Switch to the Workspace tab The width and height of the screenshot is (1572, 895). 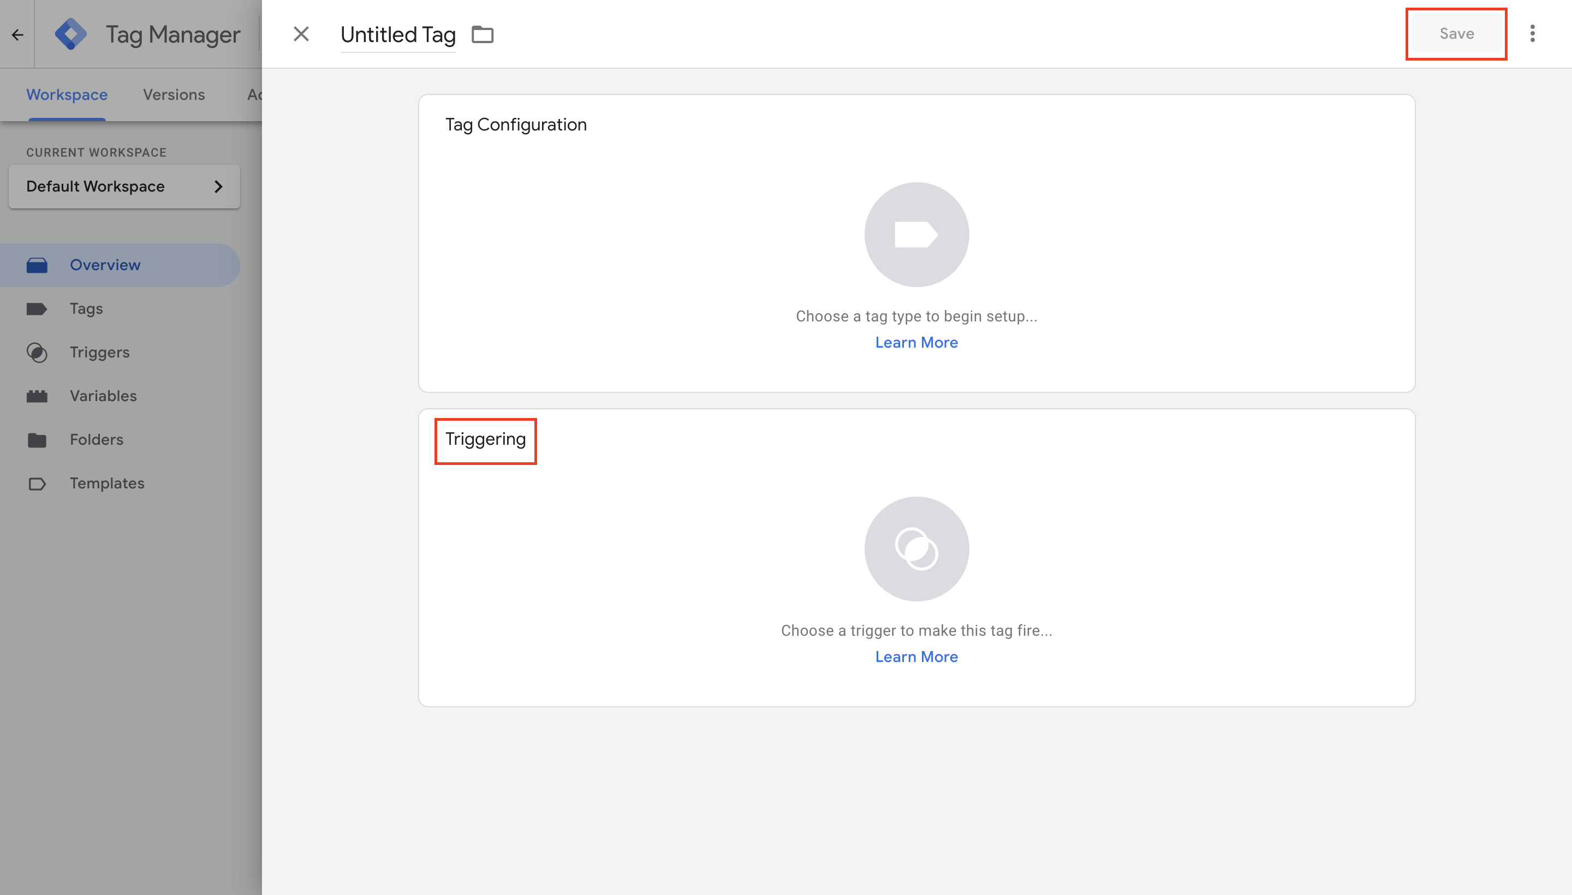click(67, 94)
